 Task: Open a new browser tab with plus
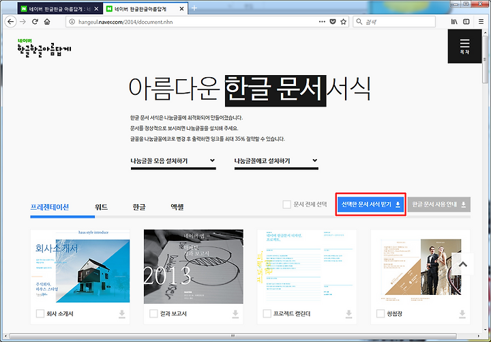194,8
